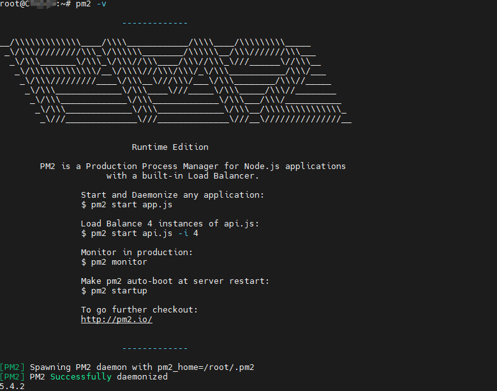The height and width of the screenshot is (391, 497).
Task: Open the http://pm2.io/ link
Action: [x=117, y=320]
